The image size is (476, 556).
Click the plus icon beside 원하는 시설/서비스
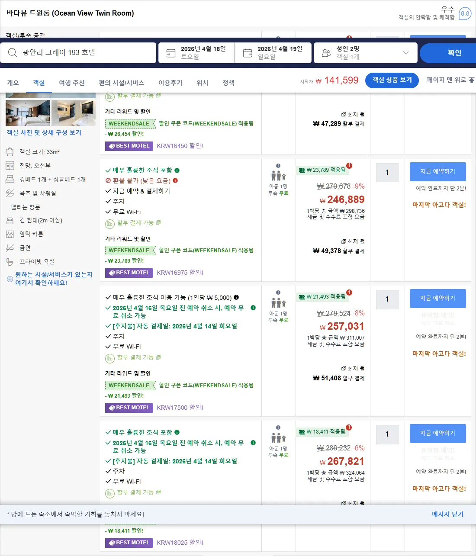[10, 279]
